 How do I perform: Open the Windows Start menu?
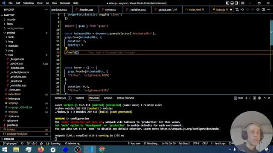pyautogui.click(x=5, y=149)
